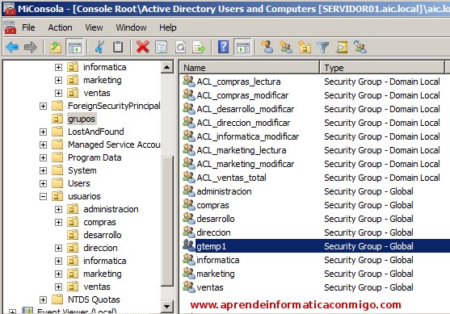Expand compras under usuarios
Viewport: 450px width, 314px height.
(x=58, y=222)
